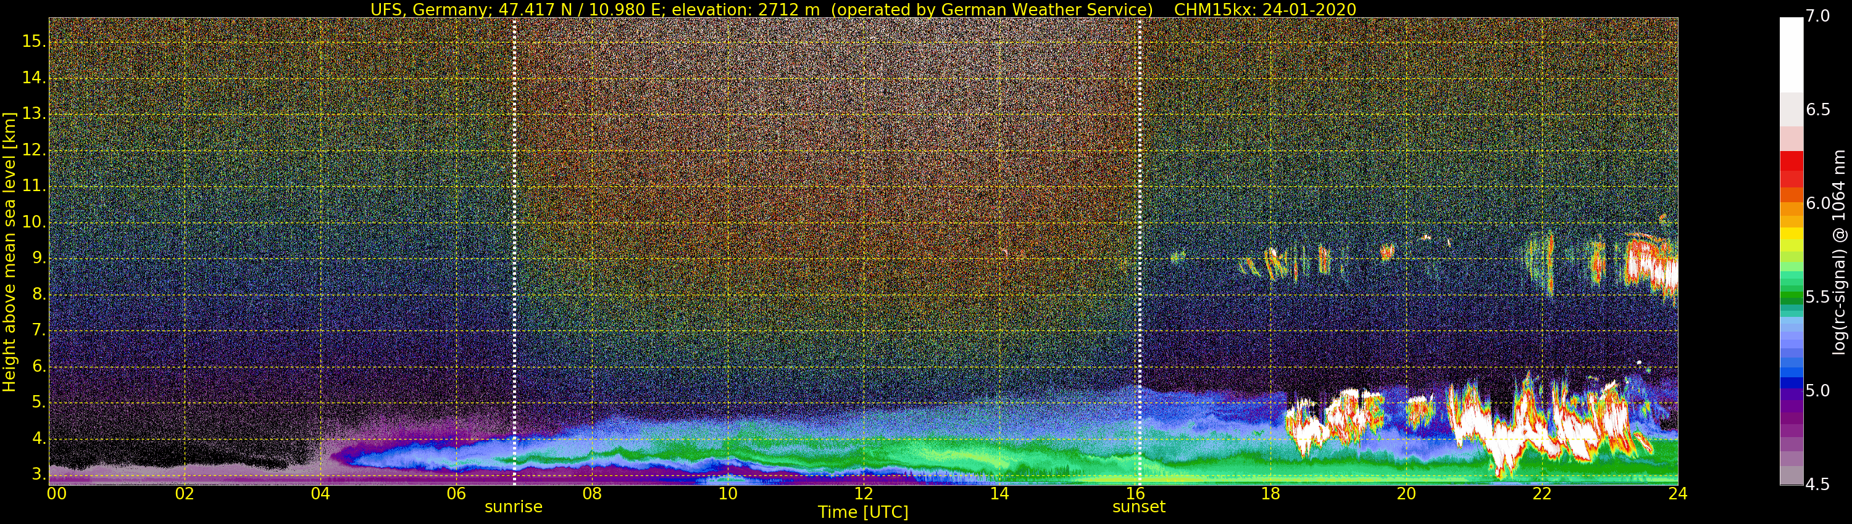The image size is (1852, 524).
Task: Click the height tick label '14.'
Action: point(34,78)
